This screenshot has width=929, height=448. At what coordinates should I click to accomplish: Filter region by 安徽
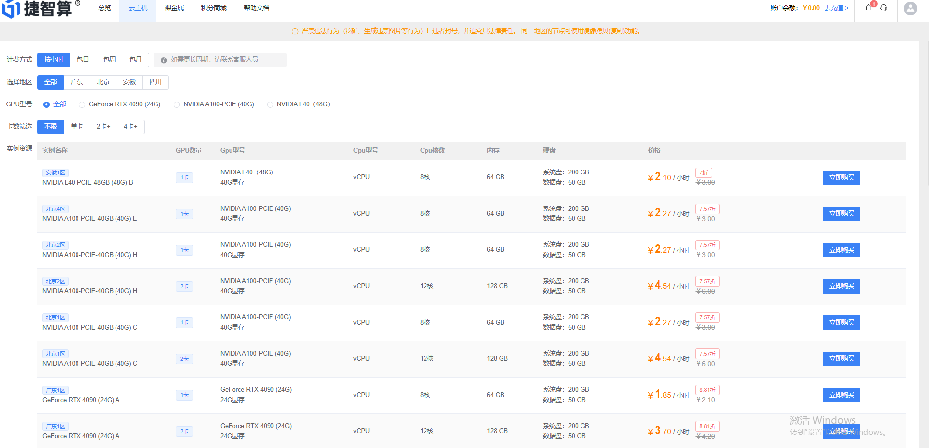pos(129,82)
